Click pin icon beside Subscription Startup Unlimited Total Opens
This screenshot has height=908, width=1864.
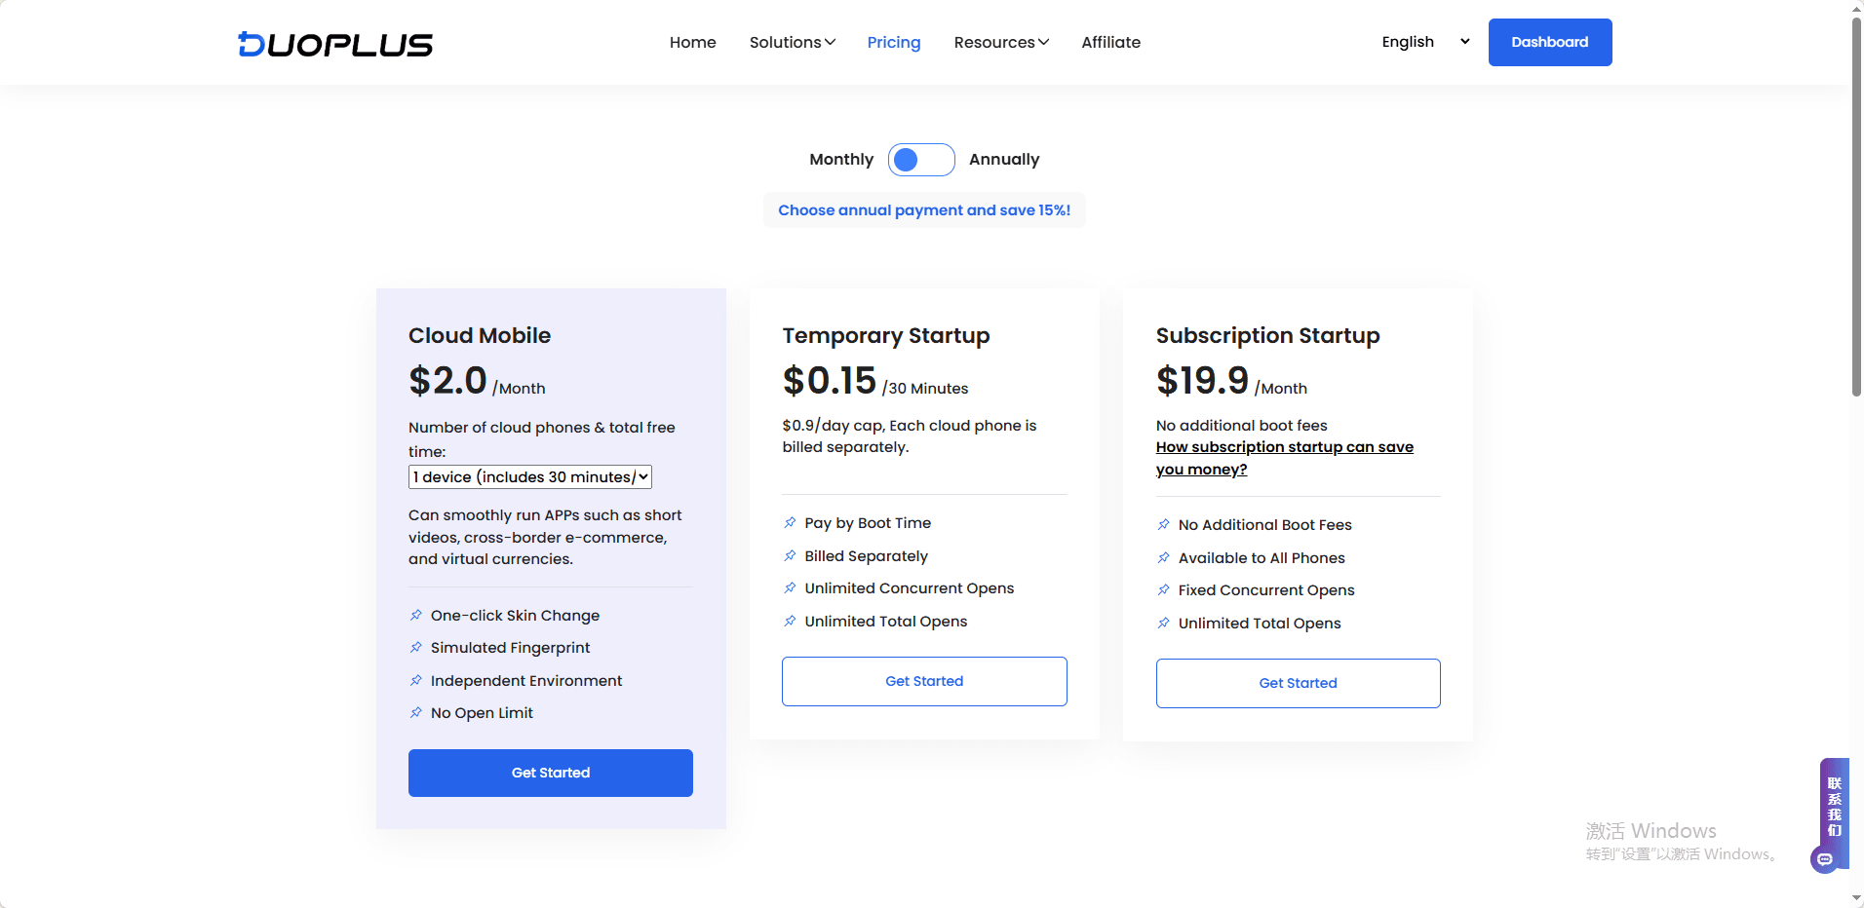point(1163,623)
